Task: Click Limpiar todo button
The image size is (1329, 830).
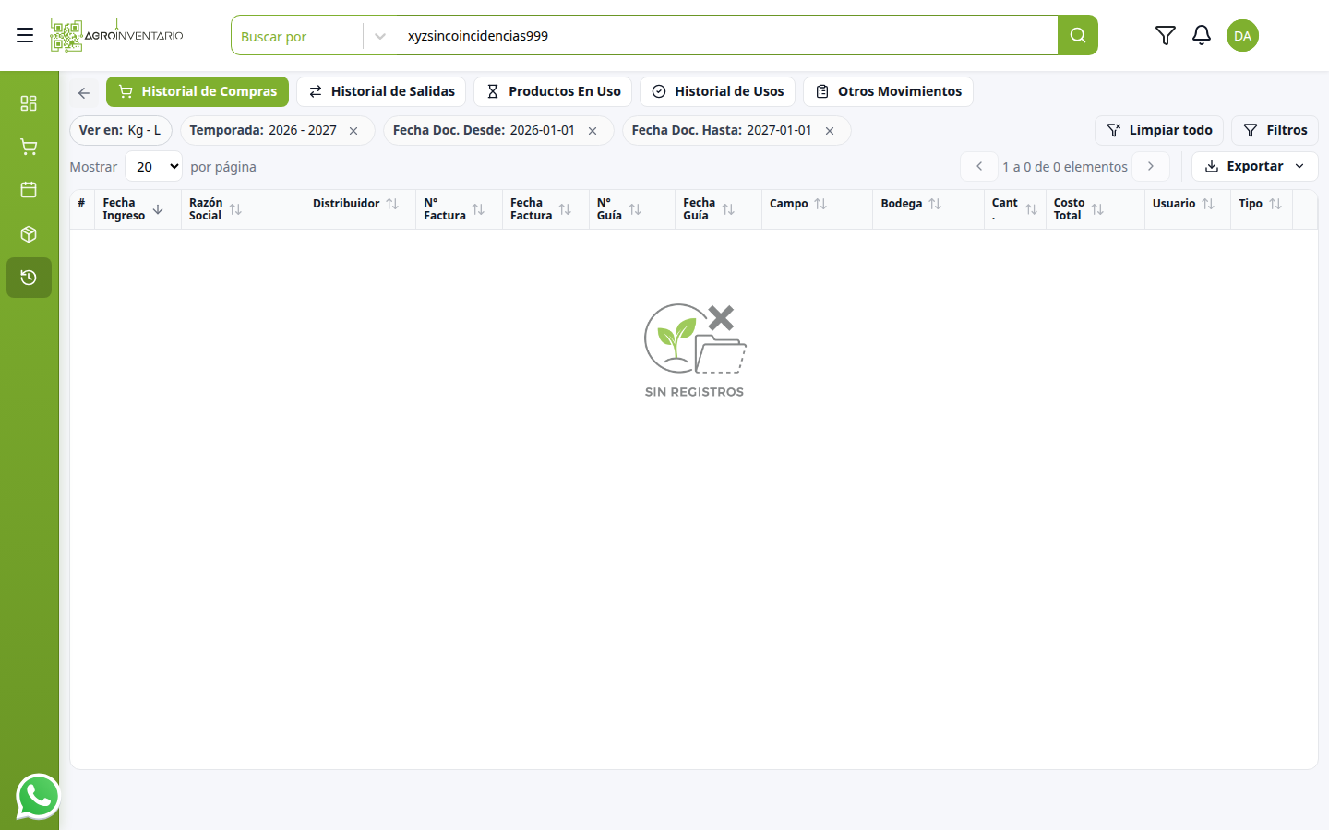Action: click(1159, 130)
